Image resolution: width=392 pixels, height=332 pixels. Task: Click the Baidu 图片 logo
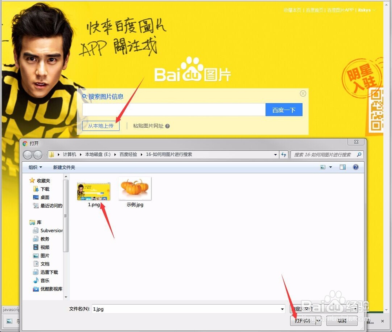click(x=192, y=70)
